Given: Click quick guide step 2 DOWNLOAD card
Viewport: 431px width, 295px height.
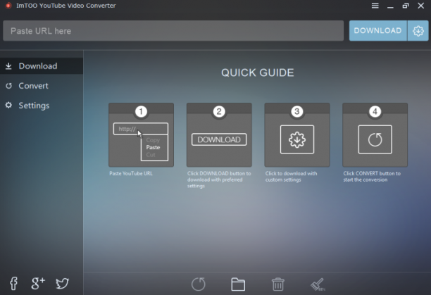Looking at the screenshot, I should pos(219,135).
